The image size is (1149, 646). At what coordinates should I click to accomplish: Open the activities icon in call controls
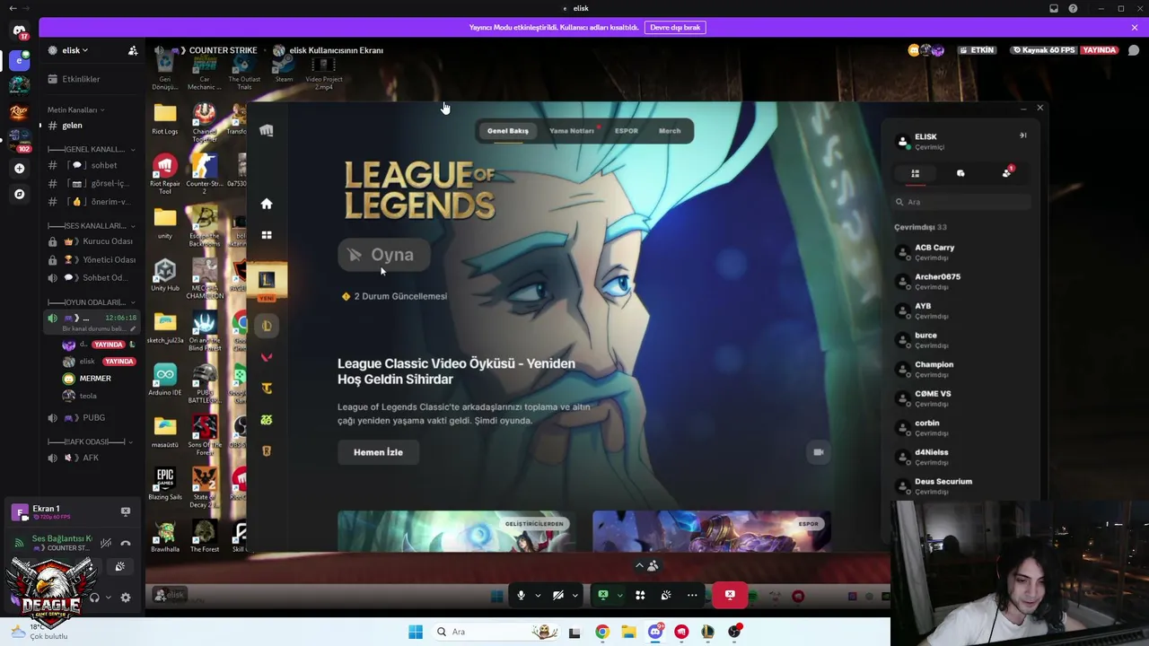640,595
